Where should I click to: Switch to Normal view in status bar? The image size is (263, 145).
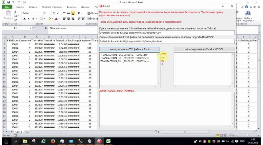tap(218, 135)
